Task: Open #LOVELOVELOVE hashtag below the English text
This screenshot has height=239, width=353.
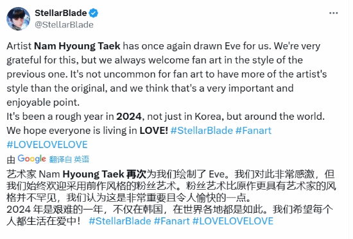Action: click(x=47, y=145)
